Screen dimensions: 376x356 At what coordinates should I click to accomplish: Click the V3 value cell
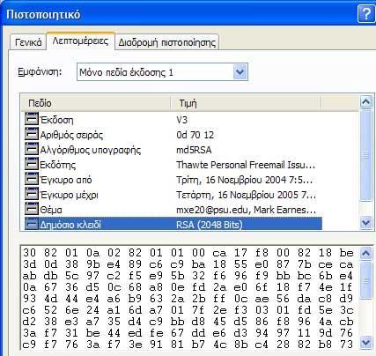tap(182, 120)
